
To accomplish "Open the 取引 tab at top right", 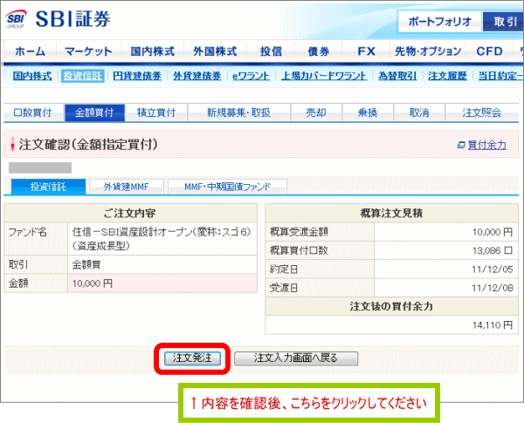I will tap(503, 22).
